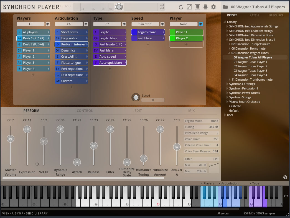The height and width of the screenshot is (218, 290).
Task: Click the plus under Players list
Action: point(33,75)
